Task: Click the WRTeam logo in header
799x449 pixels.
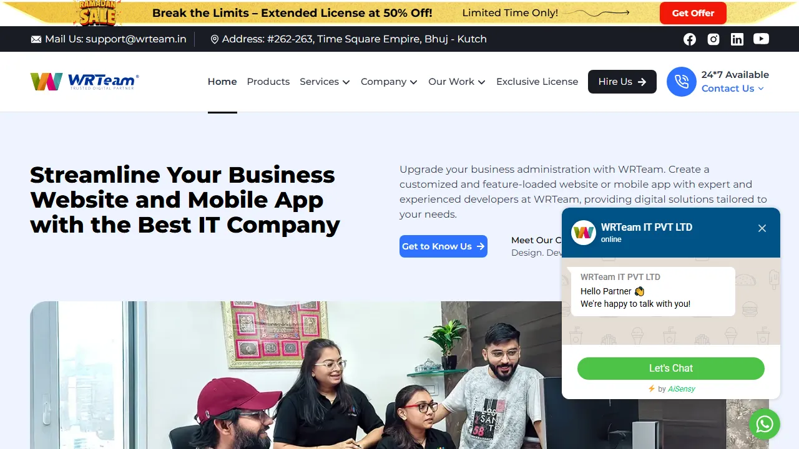Action: tap(84, 82)
